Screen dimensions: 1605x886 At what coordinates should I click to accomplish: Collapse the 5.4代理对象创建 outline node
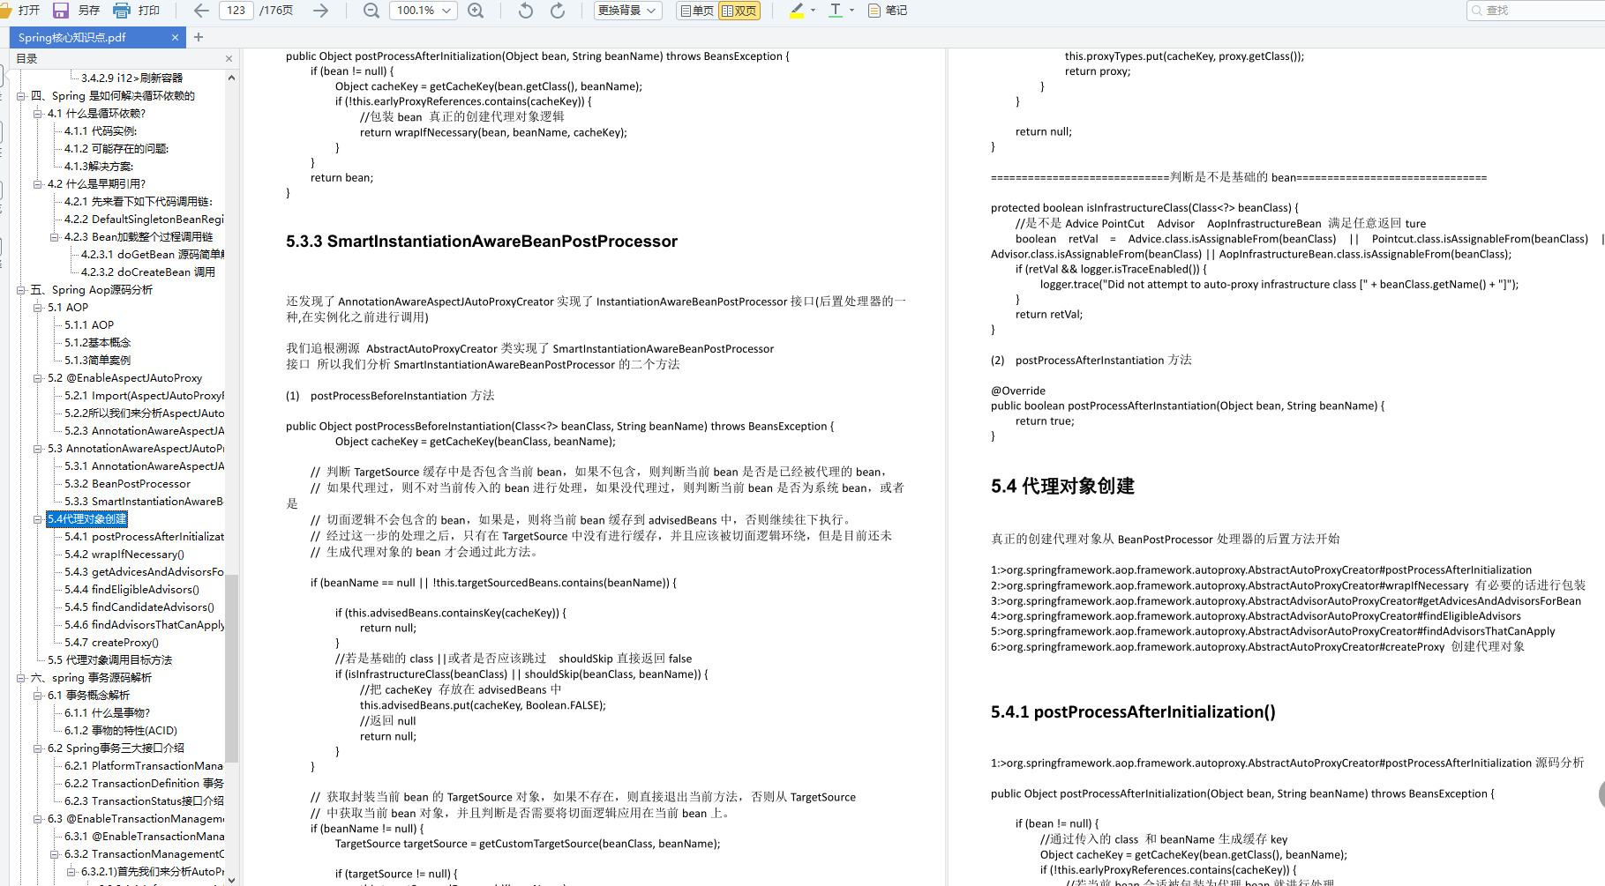point(38,519)
